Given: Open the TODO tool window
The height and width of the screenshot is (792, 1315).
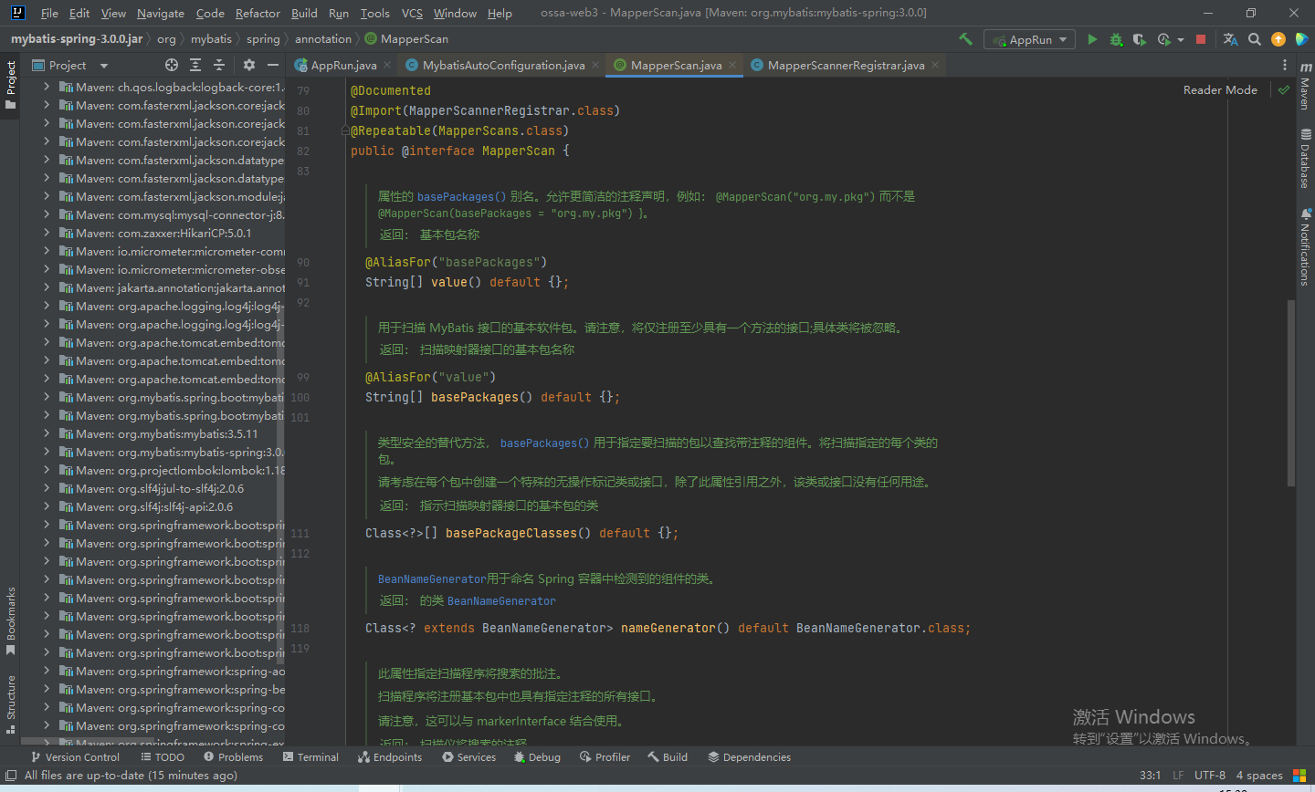Looking at the screenshot, I should coord(163,757).
